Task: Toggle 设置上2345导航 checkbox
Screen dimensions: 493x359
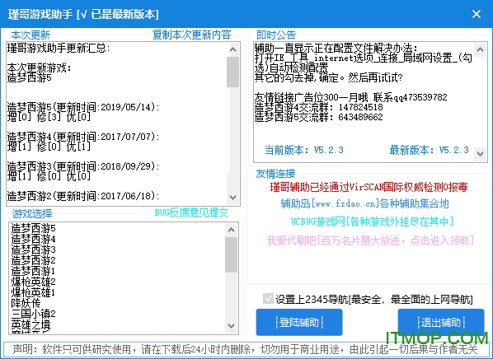Action: point(268,299)
